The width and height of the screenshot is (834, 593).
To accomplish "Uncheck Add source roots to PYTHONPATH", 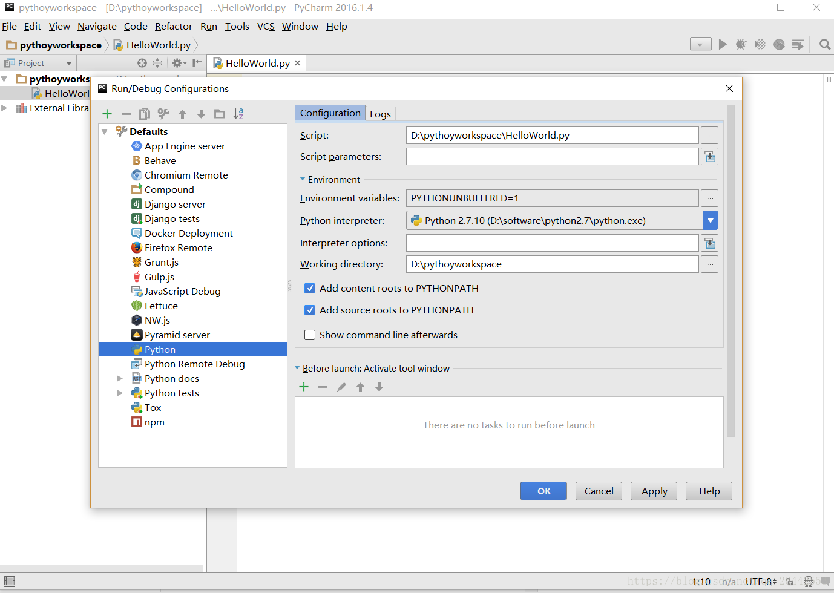I will (310, 310).
